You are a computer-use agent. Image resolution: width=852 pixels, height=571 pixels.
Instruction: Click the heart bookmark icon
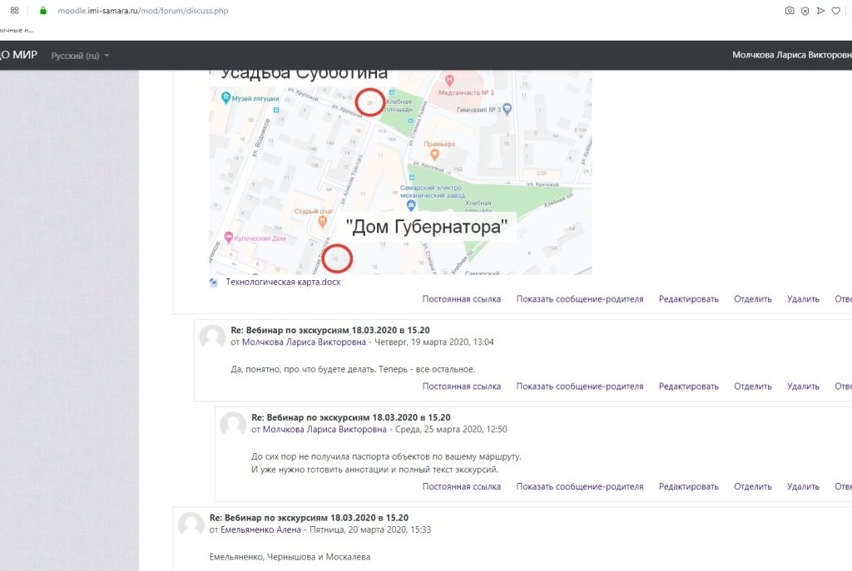coord(835,10)
